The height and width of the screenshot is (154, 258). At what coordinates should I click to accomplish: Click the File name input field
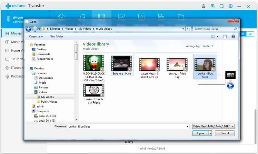click(x=127, y=127)
